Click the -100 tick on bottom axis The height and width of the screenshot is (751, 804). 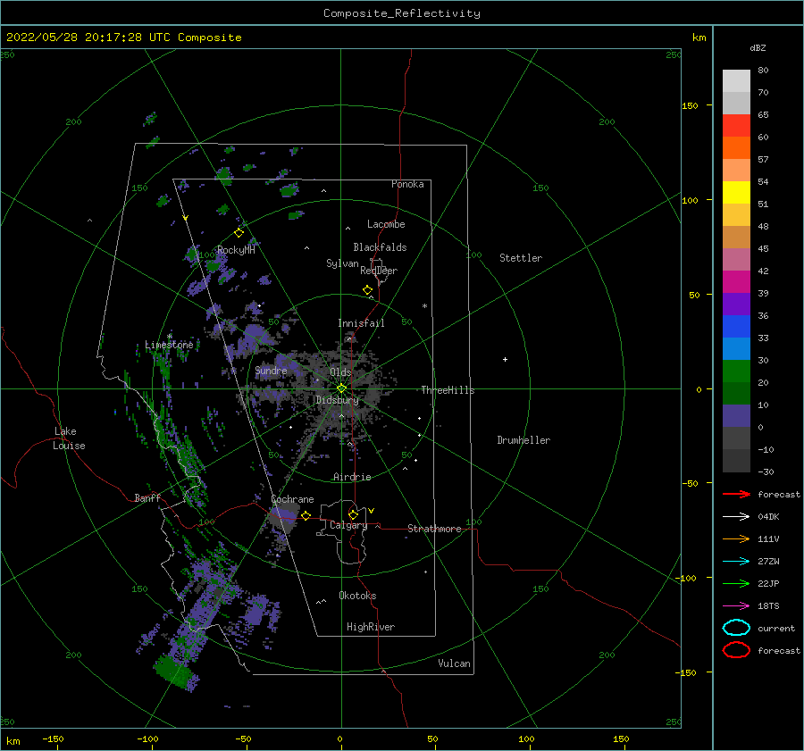[147, 738]
